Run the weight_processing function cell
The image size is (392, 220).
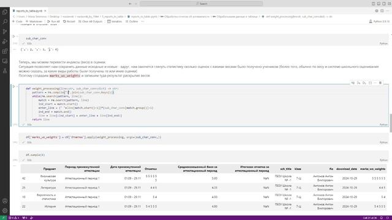coord(14,87)
